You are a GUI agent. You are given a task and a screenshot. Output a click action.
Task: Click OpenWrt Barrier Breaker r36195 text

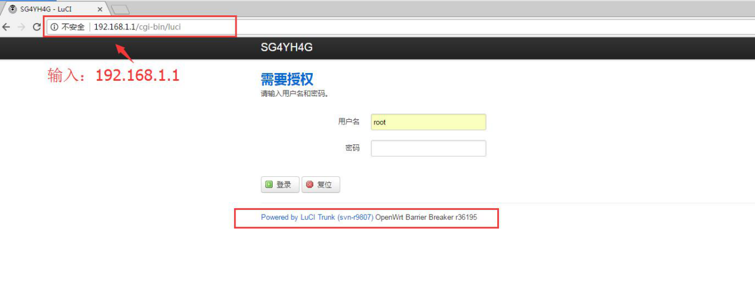tap(426, 218)
